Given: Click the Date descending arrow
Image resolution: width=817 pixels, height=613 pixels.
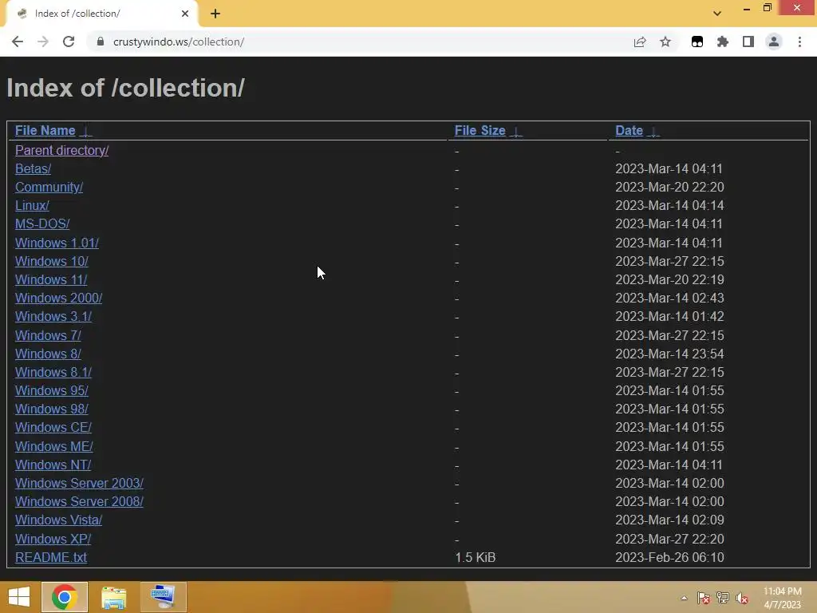Looking at the screenshot, I should pos(653,132).
